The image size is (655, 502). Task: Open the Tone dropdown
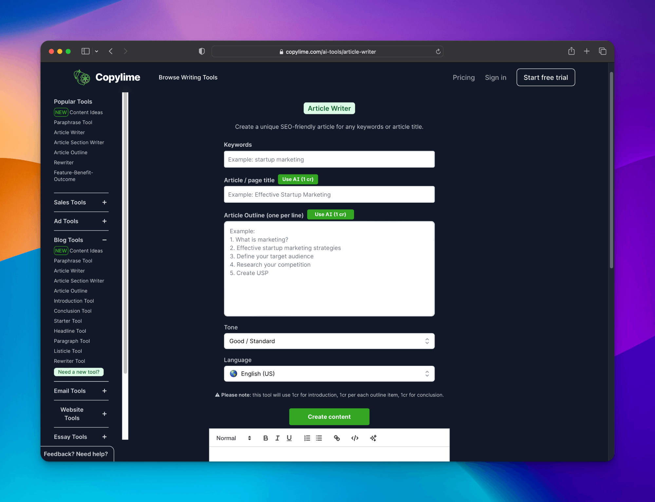pos(329,341)
